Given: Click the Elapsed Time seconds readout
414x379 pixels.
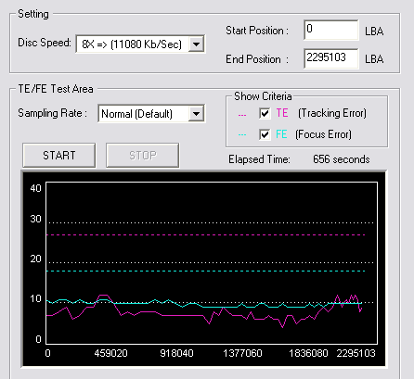Looking at the screenshot, I should point(341,159).
